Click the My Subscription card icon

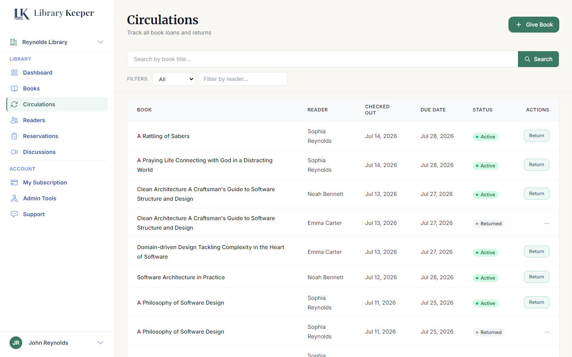click(x=14, y=182)
